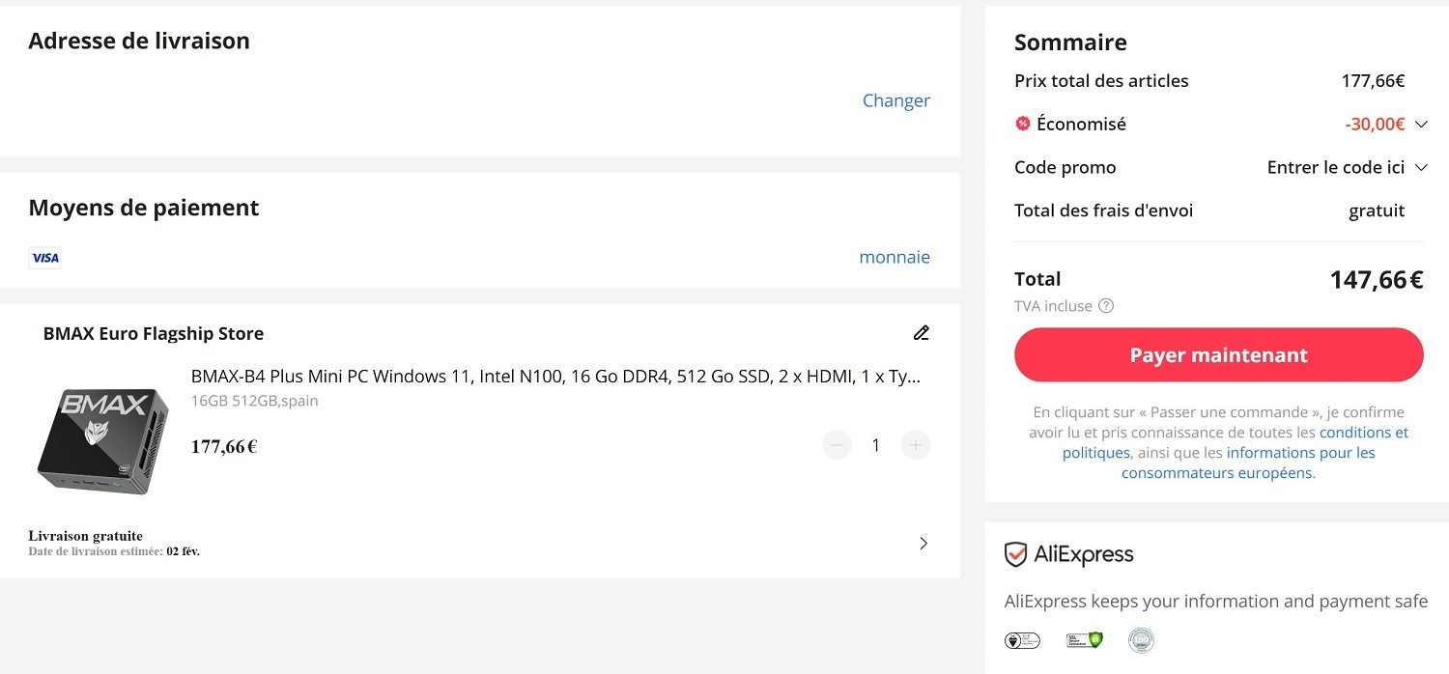
Task: Click the '16GB 512GB,spain' variant text
Action: (255, 401)
